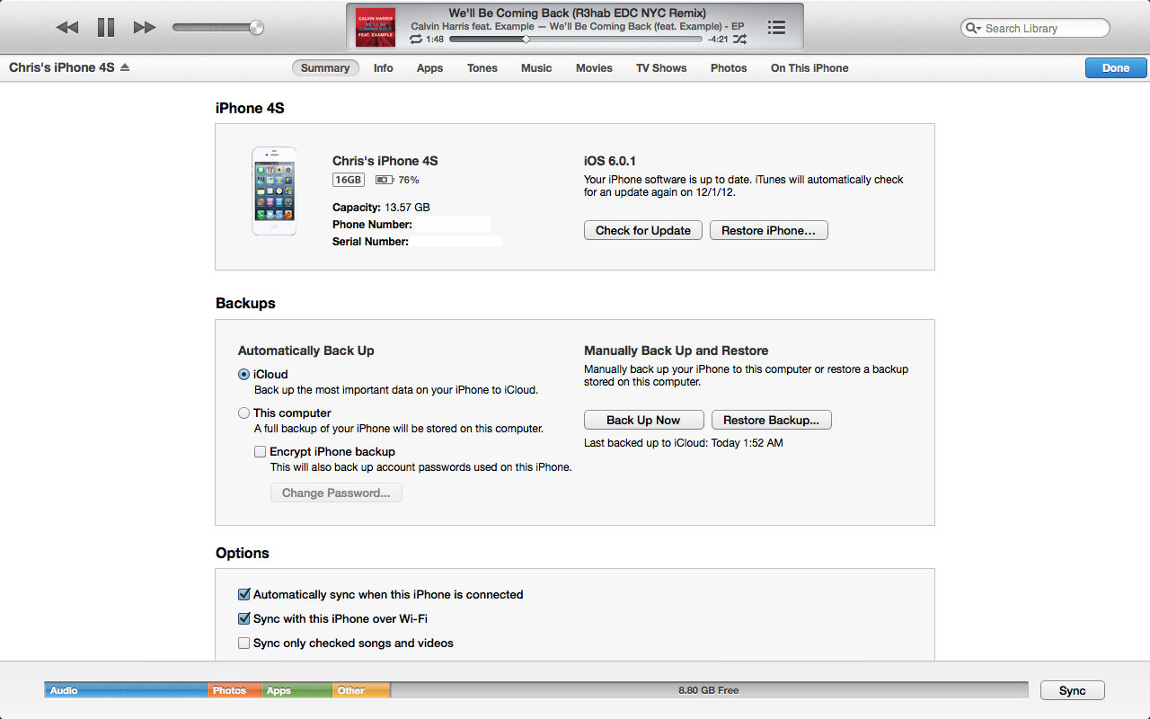Viewport: 1150px width, 719px height.
Task: Go to the Tones tab
Action: click(482, 67)
